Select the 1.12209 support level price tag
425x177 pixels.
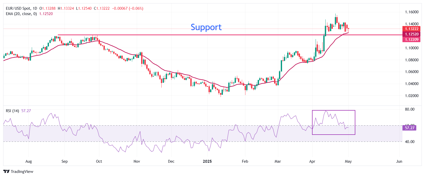(x=411, y=40)
